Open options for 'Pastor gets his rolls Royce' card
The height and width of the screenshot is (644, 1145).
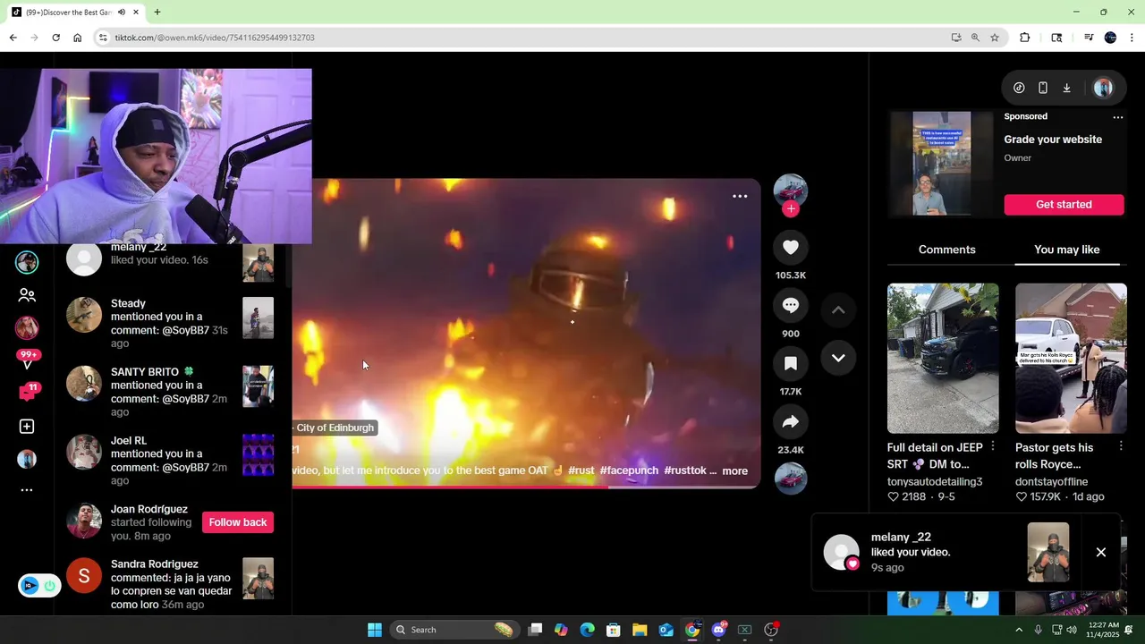(x=1121, y=446)
